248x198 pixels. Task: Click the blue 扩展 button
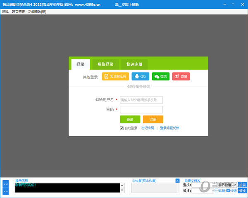[243, 185]
